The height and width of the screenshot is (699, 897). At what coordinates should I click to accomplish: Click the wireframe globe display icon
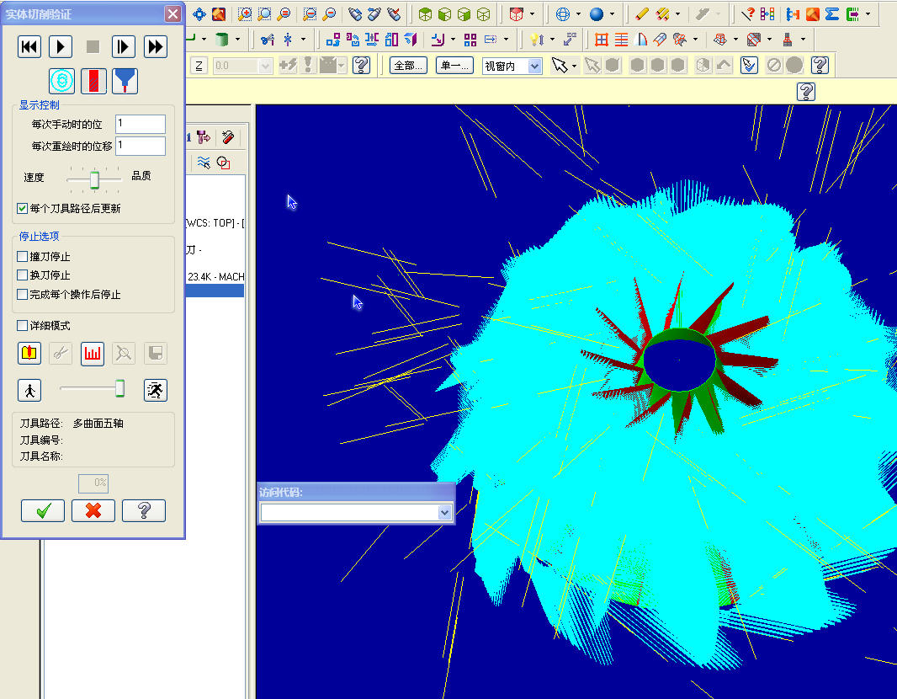(563, 13)
